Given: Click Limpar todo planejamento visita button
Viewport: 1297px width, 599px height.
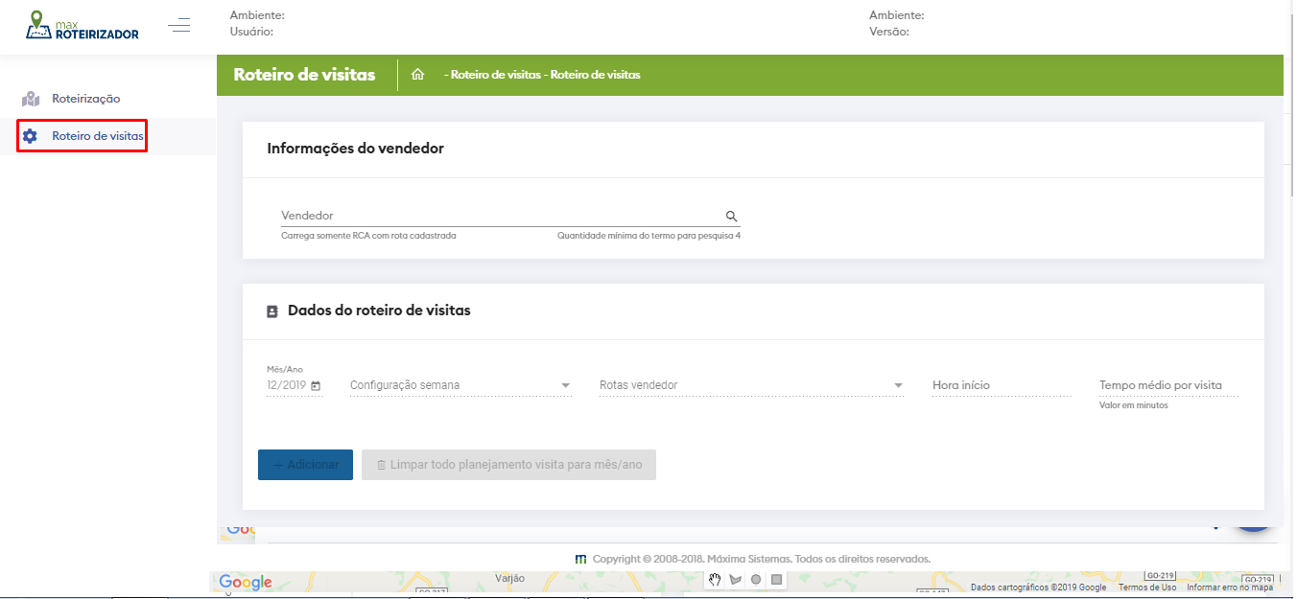Looking at the screenshot, I should [x=508, y=465].
